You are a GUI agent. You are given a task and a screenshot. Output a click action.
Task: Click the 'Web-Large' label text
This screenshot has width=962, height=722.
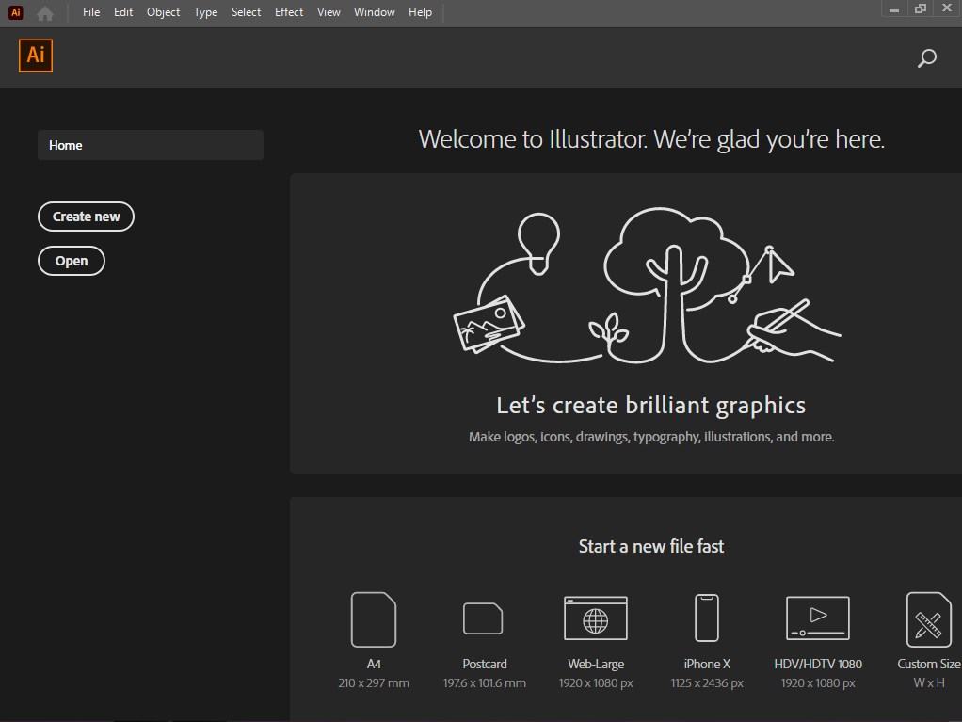(x=596, y=664)
